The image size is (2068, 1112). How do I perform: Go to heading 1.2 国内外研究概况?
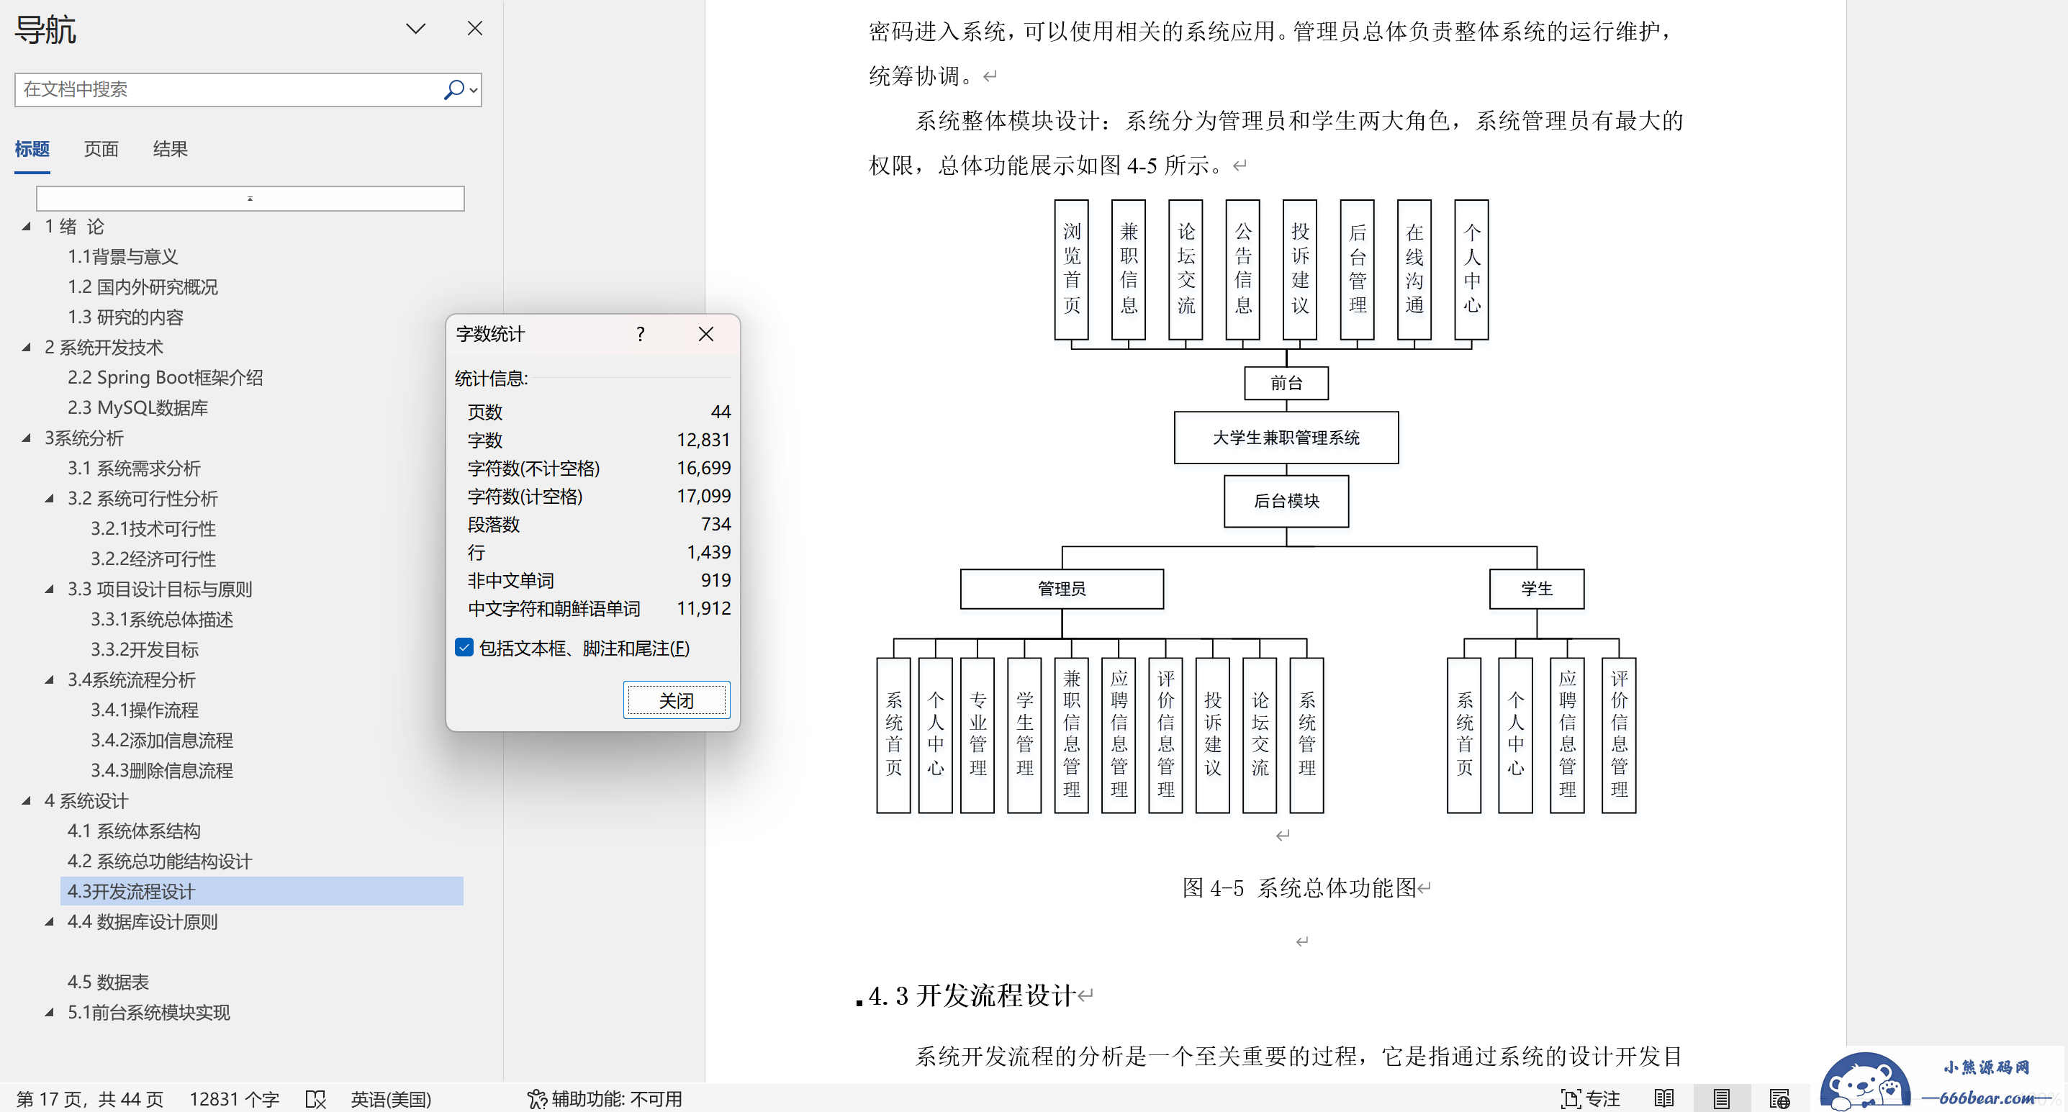(143, 286)
